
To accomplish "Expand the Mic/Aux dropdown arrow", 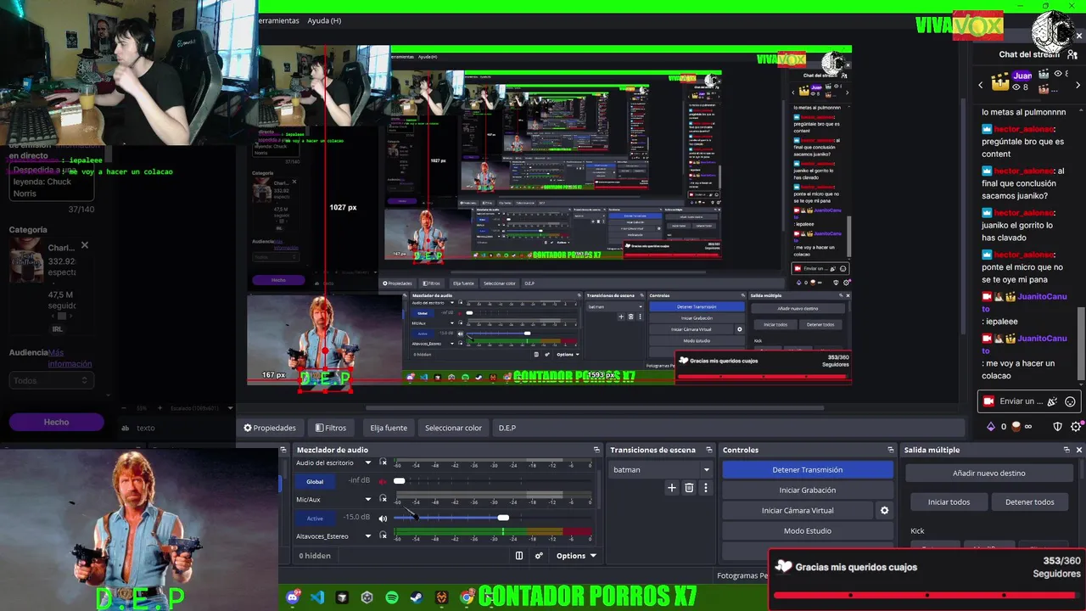I will [x=367, y=499].
